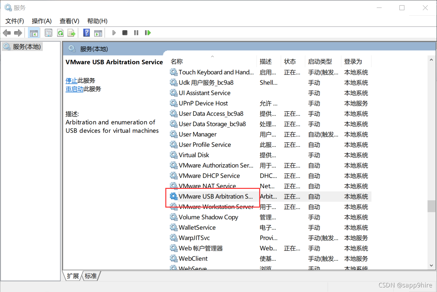This screenshot has height=292, width=437.
Task: Sort by the 启动类型 column header
Action: pos(320,61)
